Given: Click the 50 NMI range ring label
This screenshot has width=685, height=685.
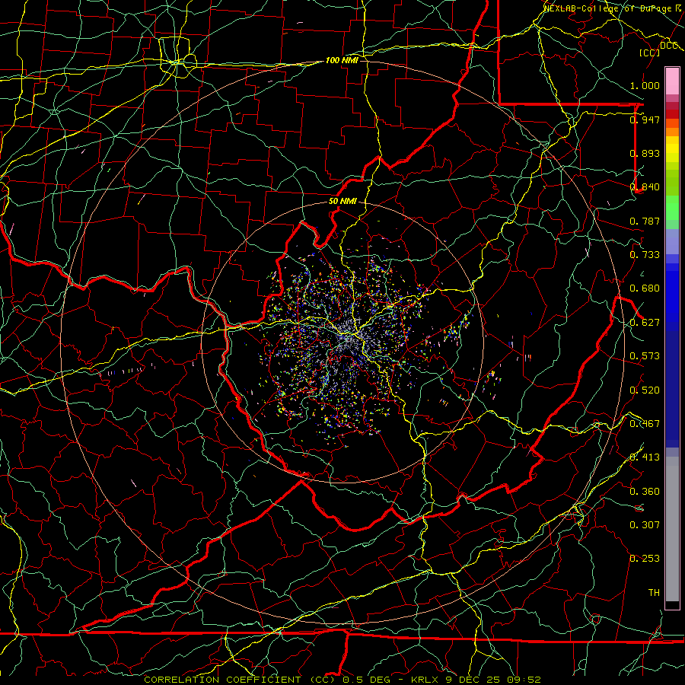Looking at the screenshot, I should [x=342, y=202].
